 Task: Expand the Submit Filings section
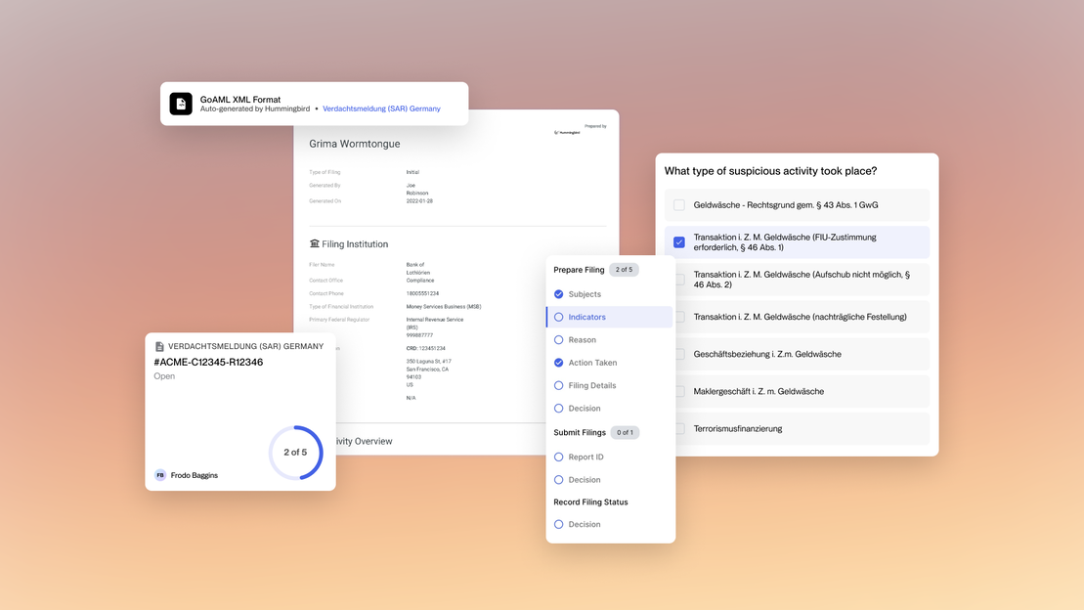(579, 432)
